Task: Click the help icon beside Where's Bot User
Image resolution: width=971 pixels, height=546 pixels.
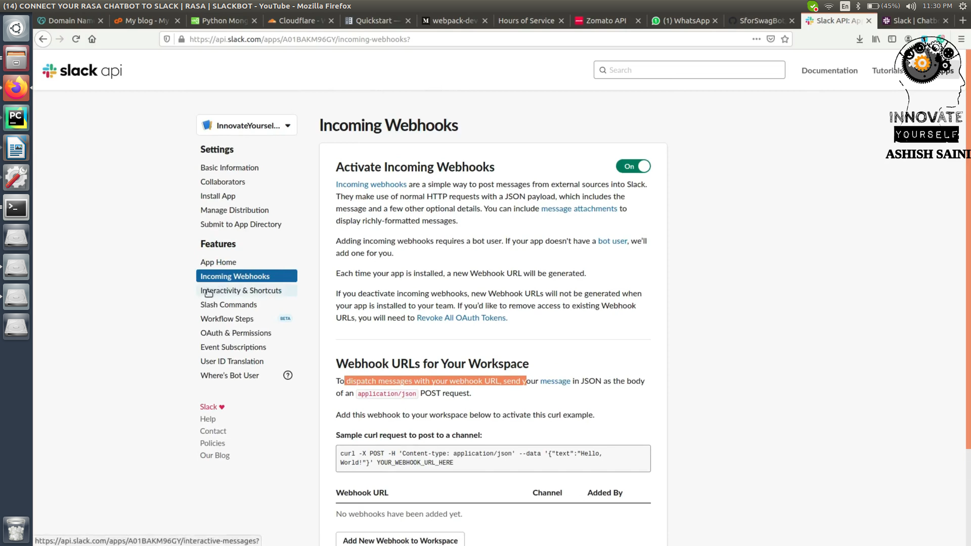Action: point(288,375)
